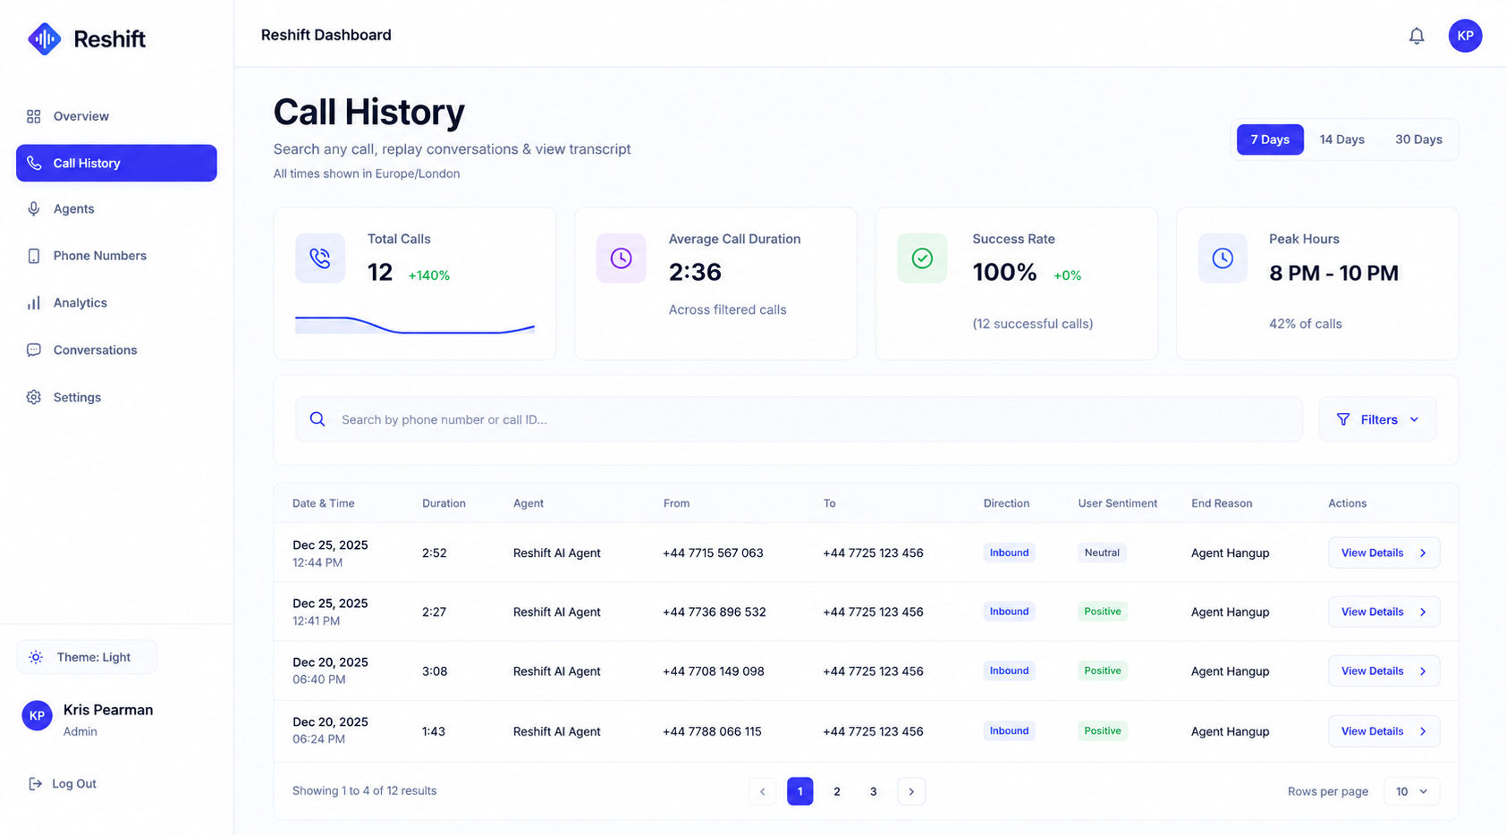This screenshot has width=1506, height=835.
Task: Click the Analytics bar chart icon
Action: (x=34, y=303)
